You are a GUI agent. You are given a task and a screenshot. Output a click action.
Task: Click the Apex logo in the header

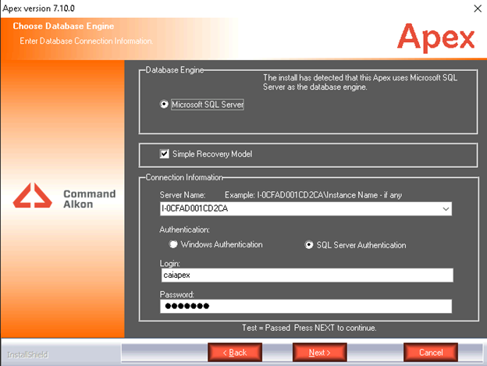click(x=435, y=37)
